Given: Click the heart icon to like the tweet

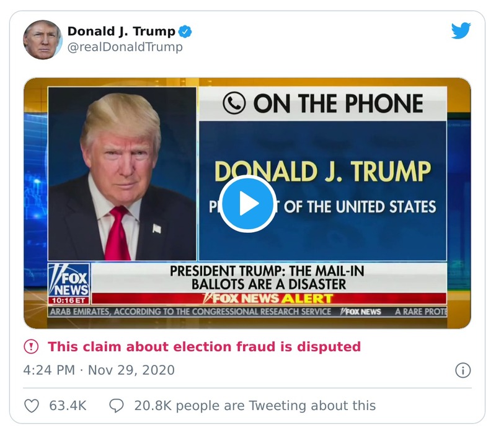Looking at the screenshot, I should (x=30, y=405).
